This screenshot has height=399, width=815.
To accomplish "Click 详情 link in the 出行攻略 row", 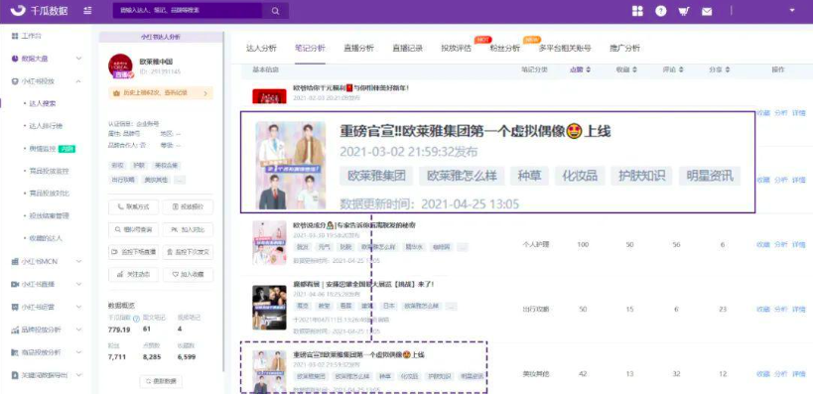I will point(798,309).
